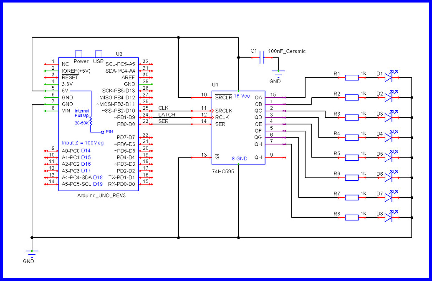Click the LATCH net label
This screenshot has width=432, height=281.
pos(166,114)
